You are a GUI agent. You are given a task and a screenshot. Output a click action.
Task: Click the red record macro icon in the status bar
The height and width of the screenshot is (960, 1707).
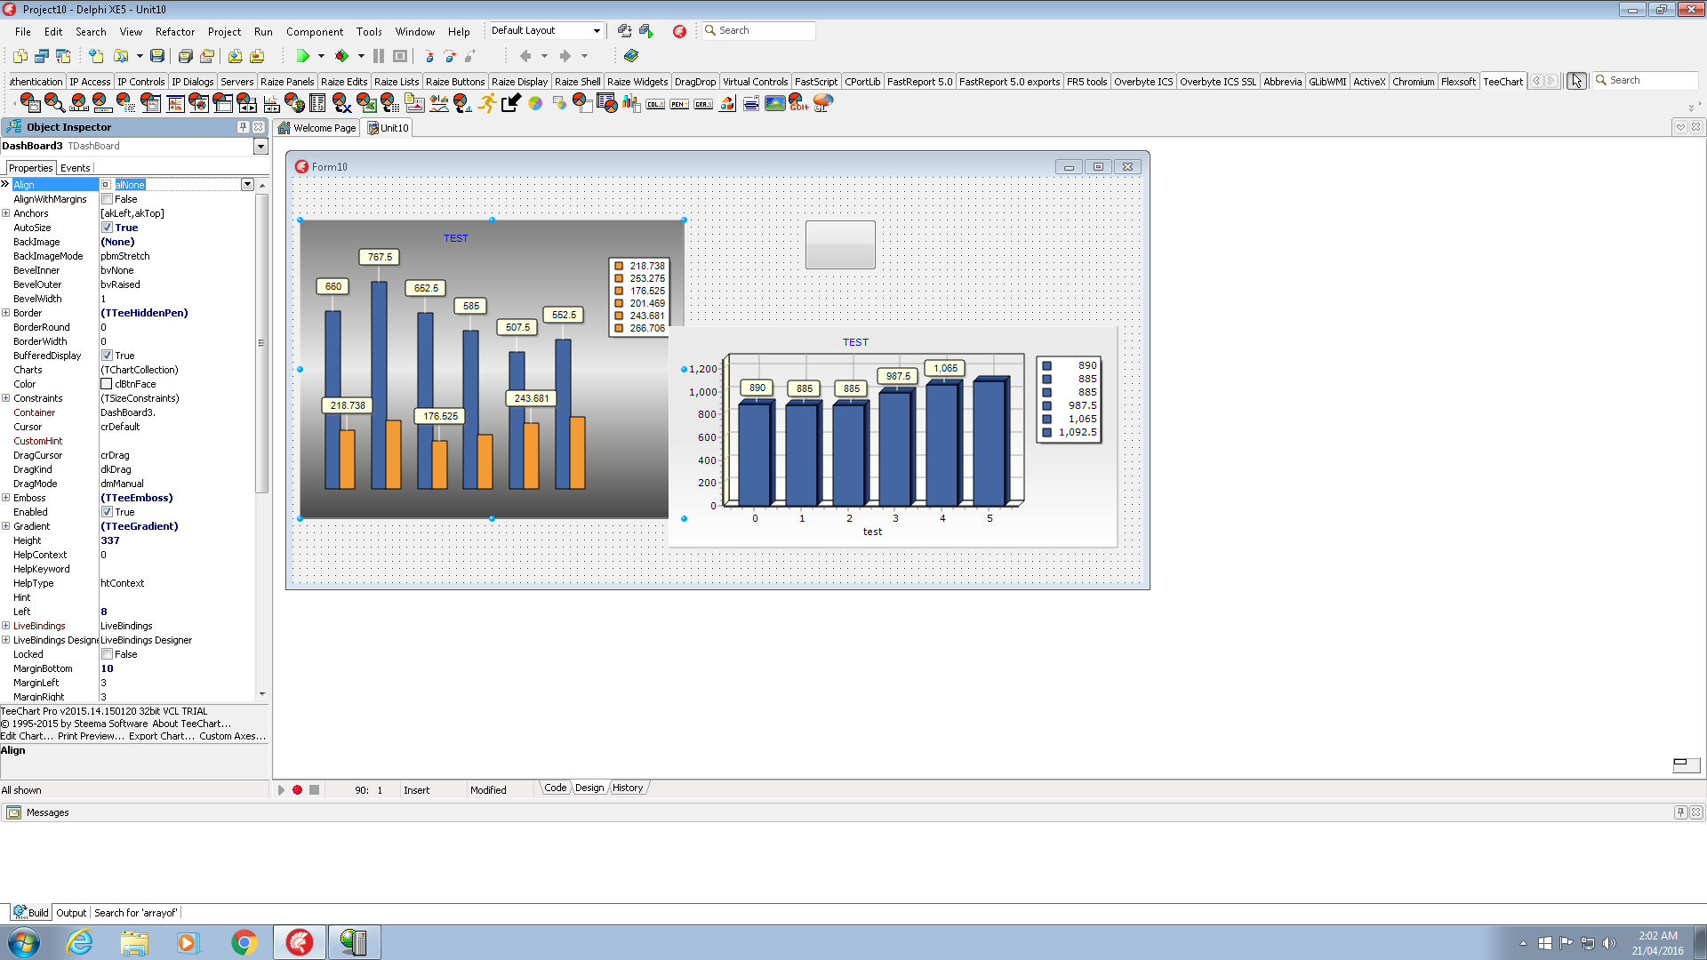tap(298, 789)
